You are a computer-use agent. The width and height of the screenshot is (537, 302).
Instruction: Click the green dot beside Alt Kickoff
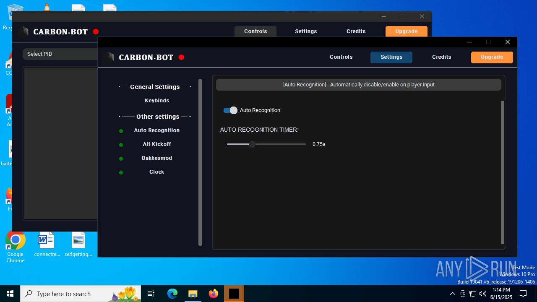(121, 145)
